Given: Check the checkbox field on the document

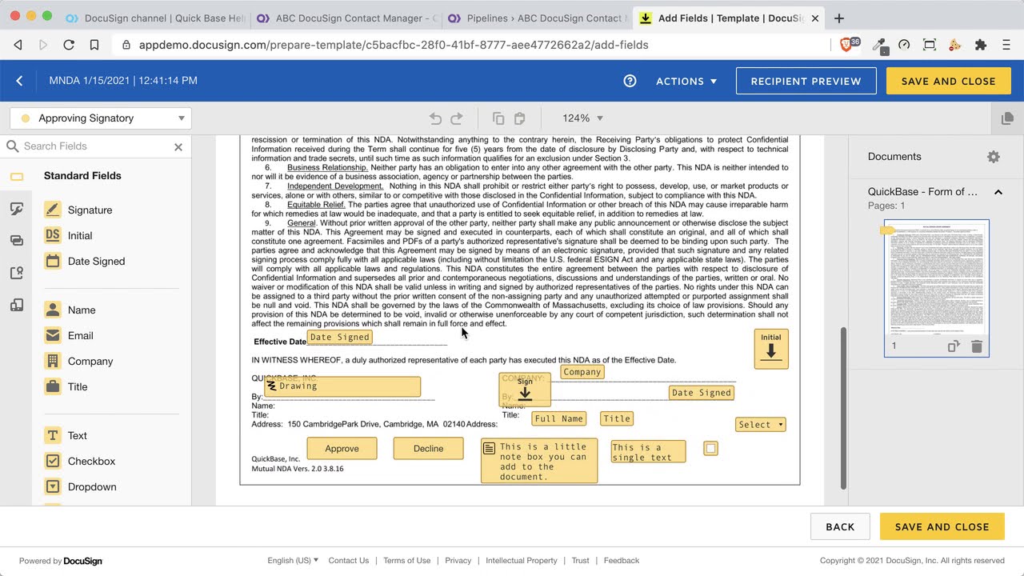Looking at the screenshot, I should (710, 448).
